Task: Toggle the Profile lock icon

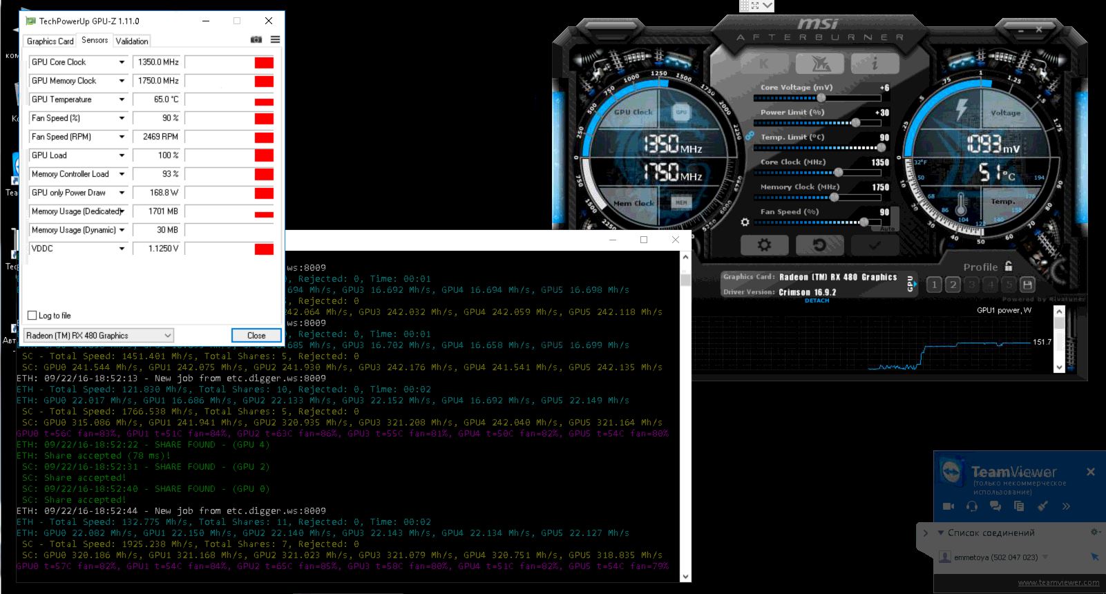Action: point(1009,266)
